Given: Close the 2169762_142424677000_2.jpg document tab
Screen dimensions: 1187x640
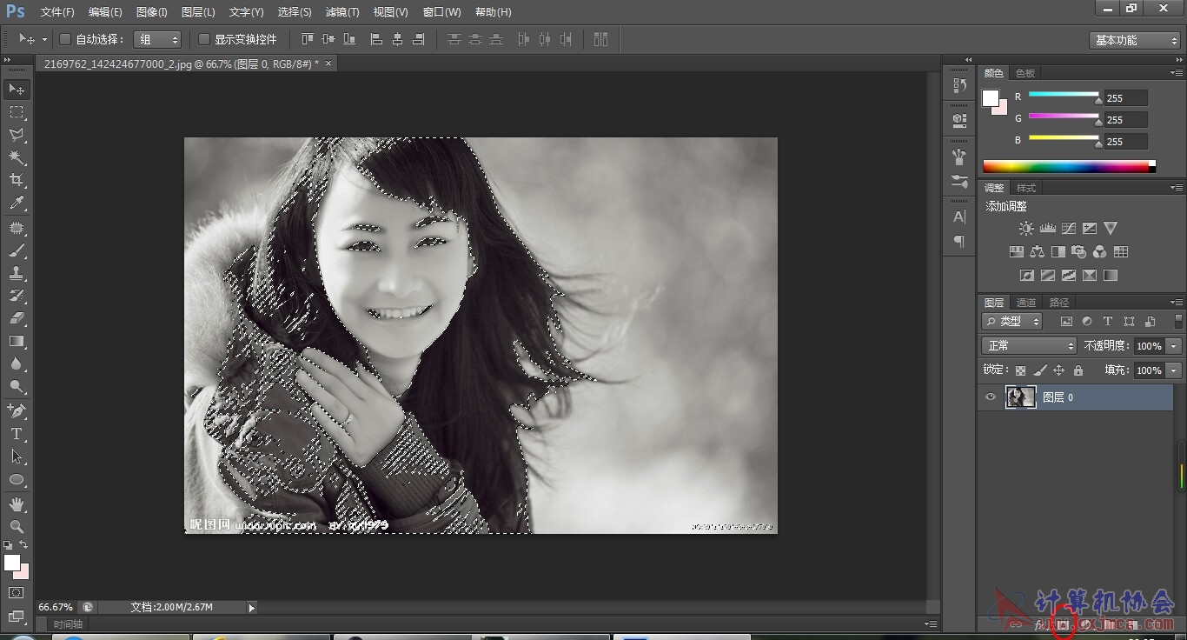Looking at the screenshot, I should (328, 63).
